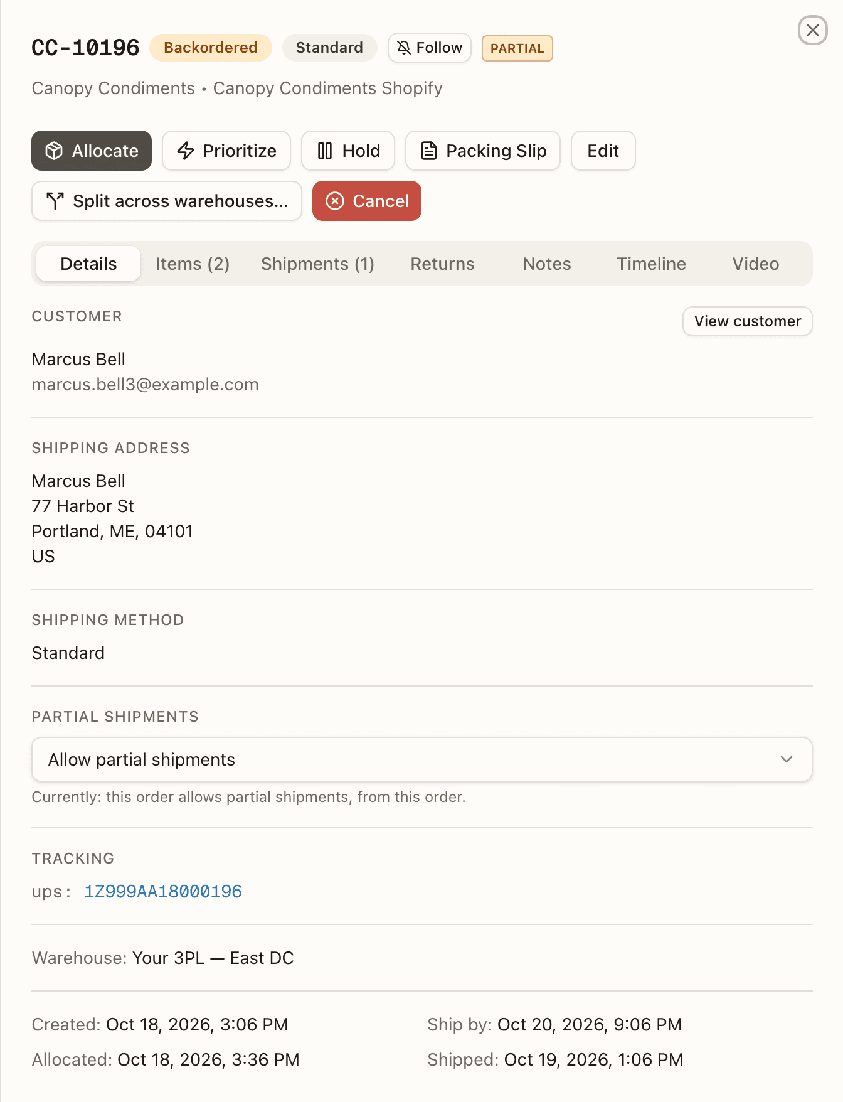Toggle Follow for this order
843x1102 pixels.
pyautogui.click(x=430, y=48)
